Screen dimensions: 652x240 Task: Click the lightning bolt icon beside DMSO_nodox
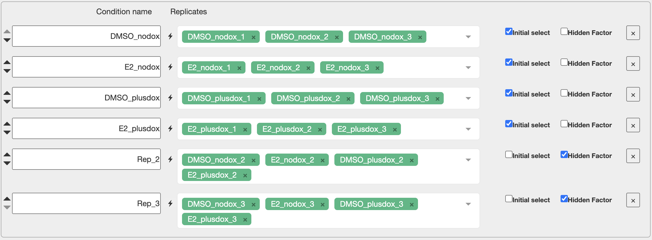[x=170, y=36]
